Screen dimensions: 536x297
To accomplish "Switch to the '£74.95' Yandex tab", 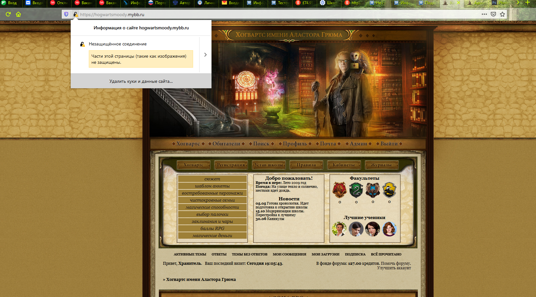I will pos(304,3).
